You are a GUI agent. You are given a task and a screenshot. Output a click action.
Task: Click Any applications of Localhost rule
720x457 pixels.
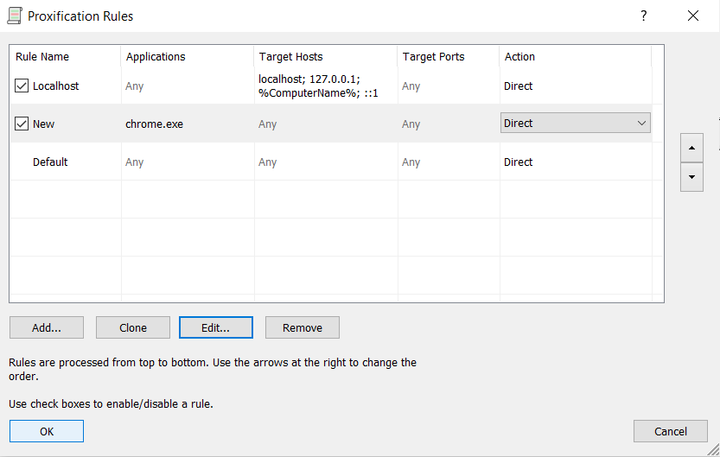coord(135,86)
